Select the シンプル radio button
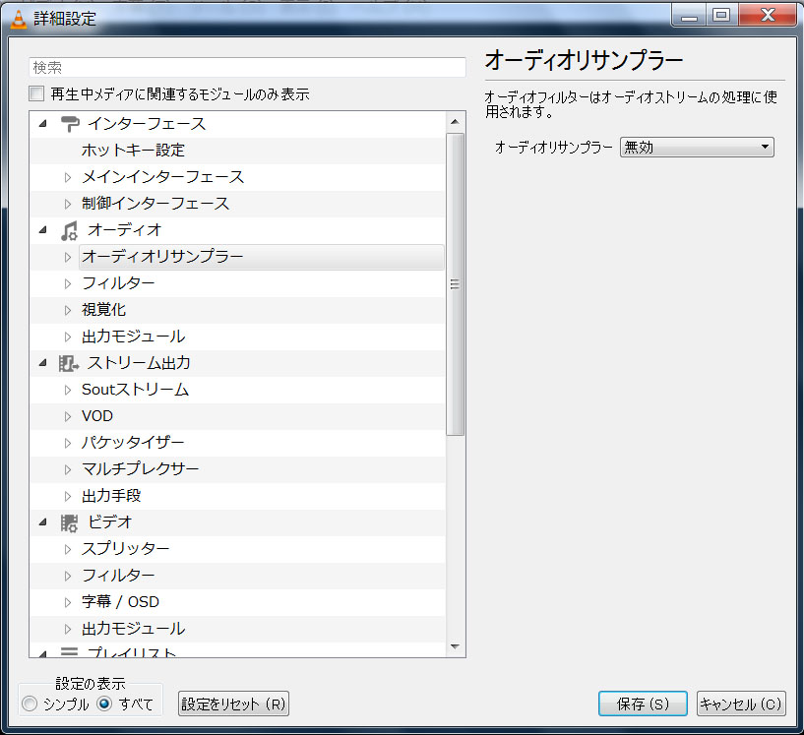Screen dimensions: 804x735 point(30,704)
